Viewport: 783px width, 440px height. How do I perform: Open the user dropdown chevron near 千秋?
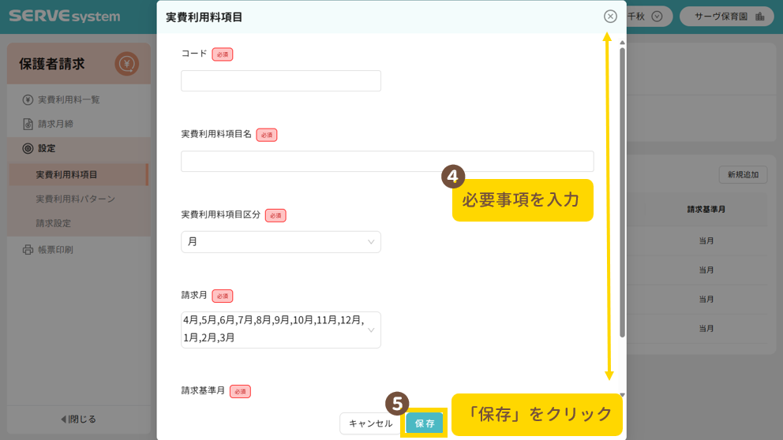pyautogui.click(x=656, y=17)
